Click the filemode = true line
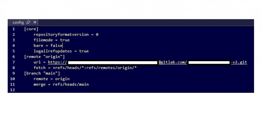This screenshot has height=114, width=262. pos(52,40)
